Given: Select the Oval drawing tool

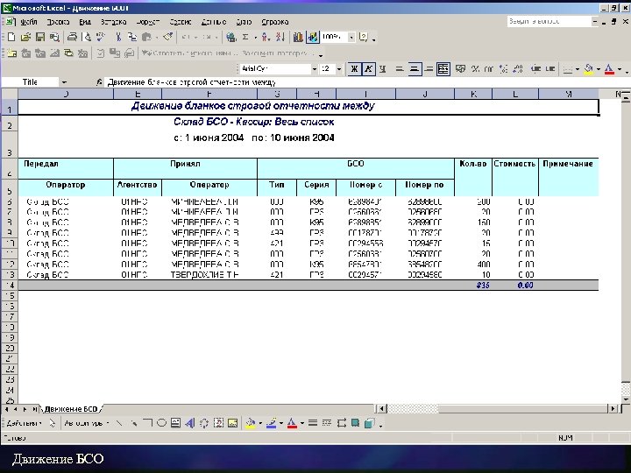Looking at the screenshot, I should [162, 423].
